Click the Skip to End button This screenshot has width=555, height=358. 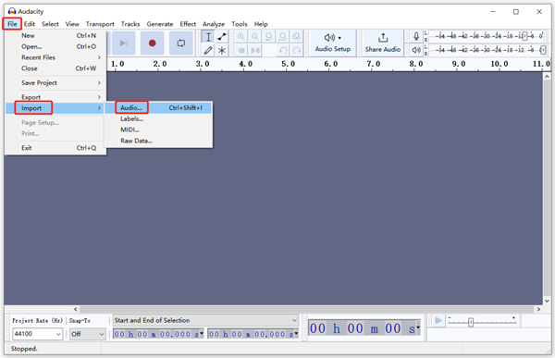pyautogui.click(x=123, y=43)
